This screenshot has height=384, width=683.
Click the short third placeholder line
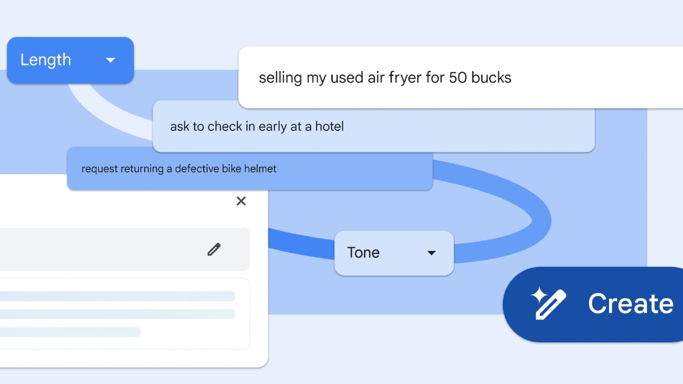click(70, 332)
